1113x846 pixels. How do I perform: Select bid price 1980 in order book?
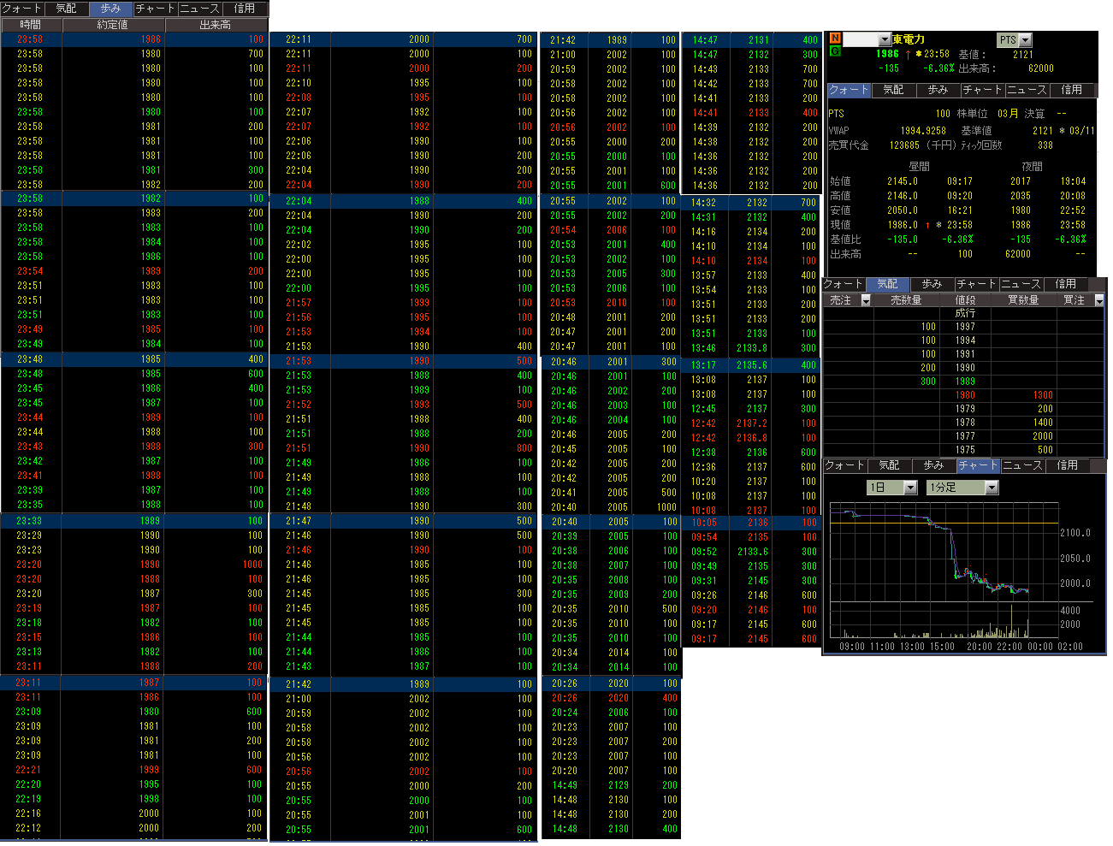965,395
